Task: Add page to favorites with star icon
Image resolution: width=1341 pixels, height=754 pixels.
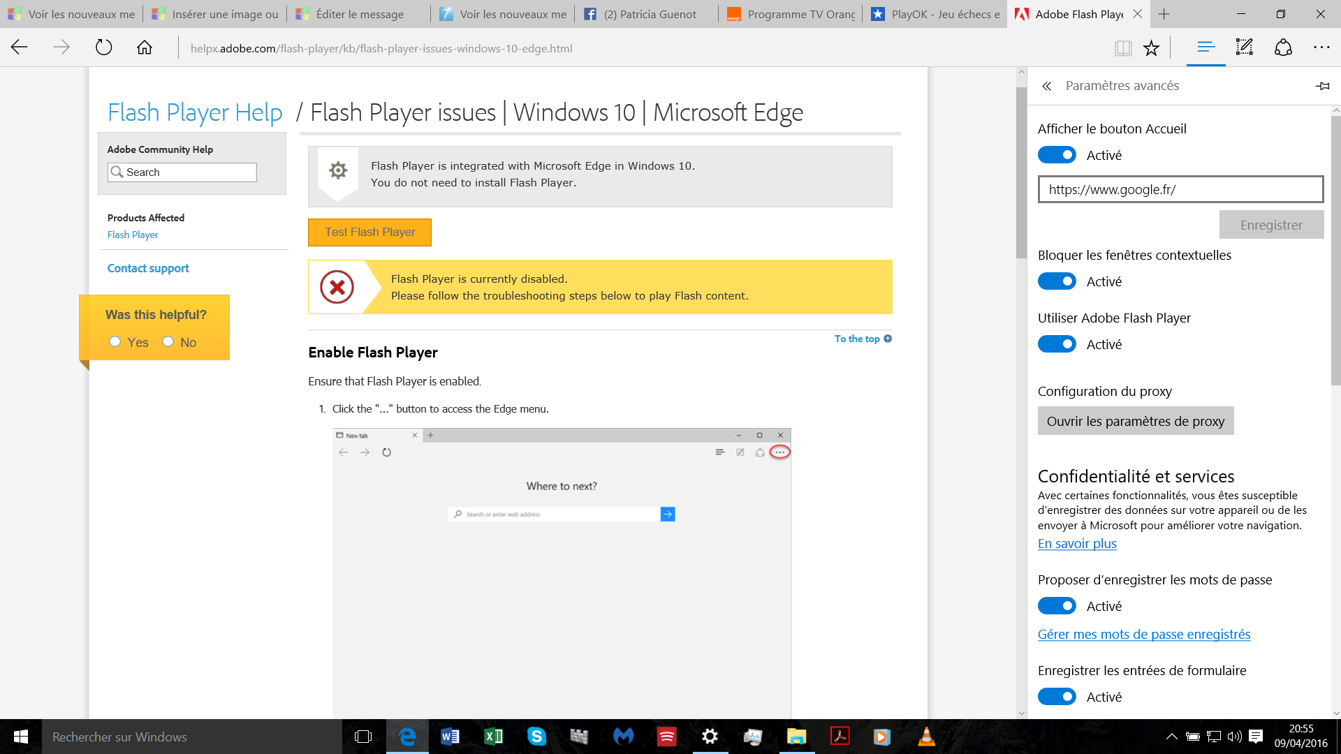Action: (x=1151, y=48)
